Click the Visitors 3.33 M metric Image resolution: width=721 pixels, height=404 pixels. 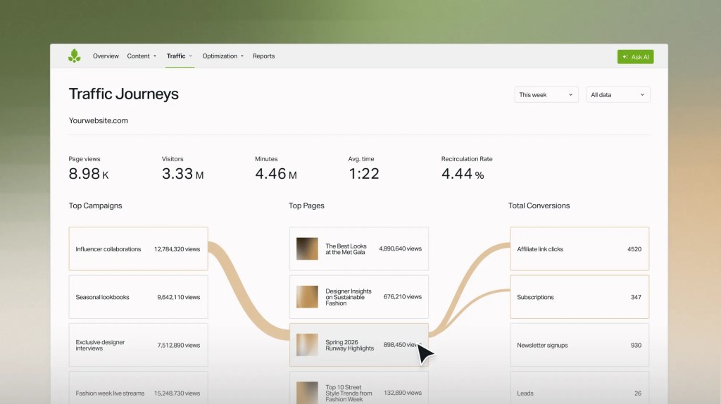click(182, 169)
